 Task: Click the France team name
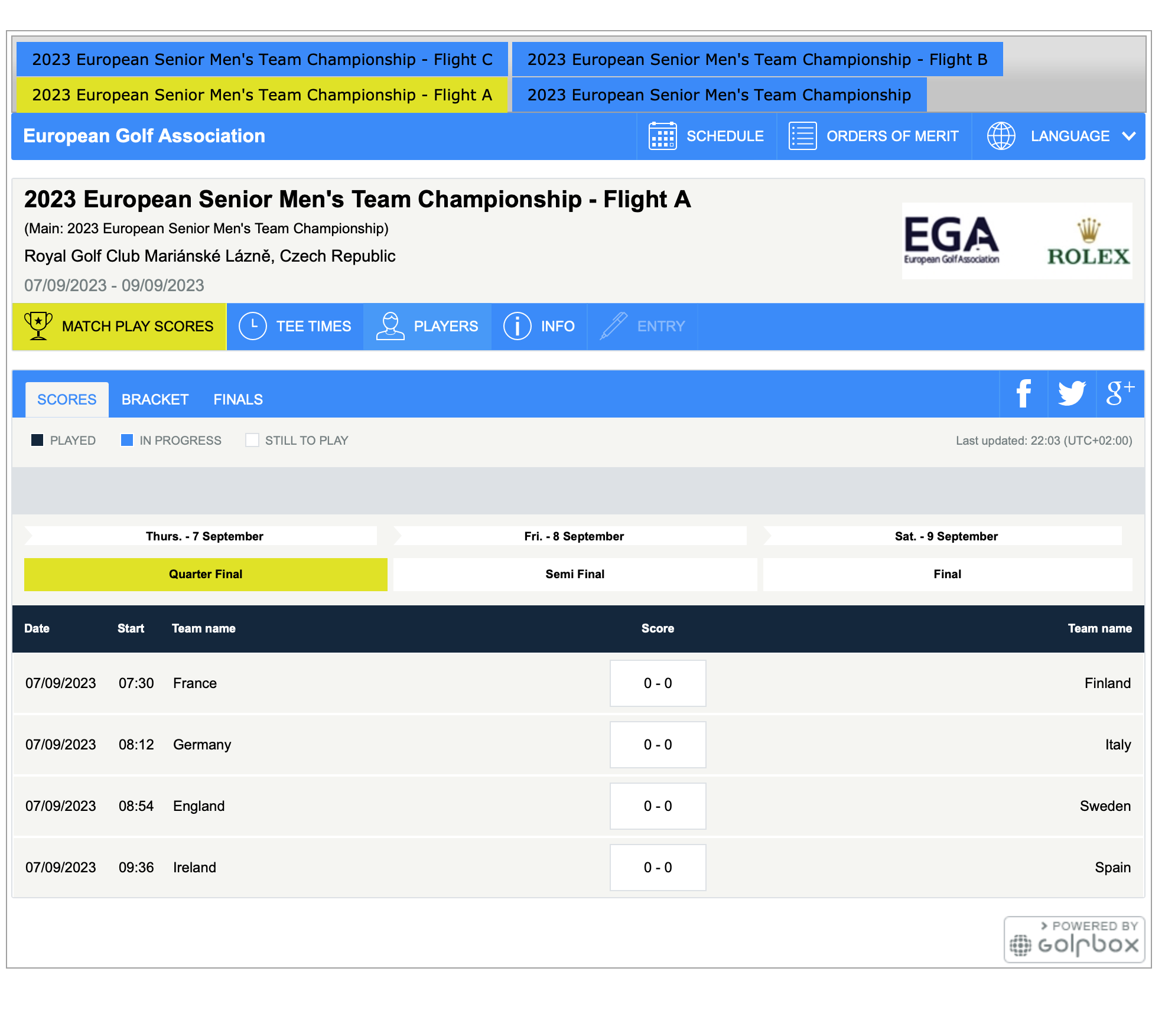195,683
